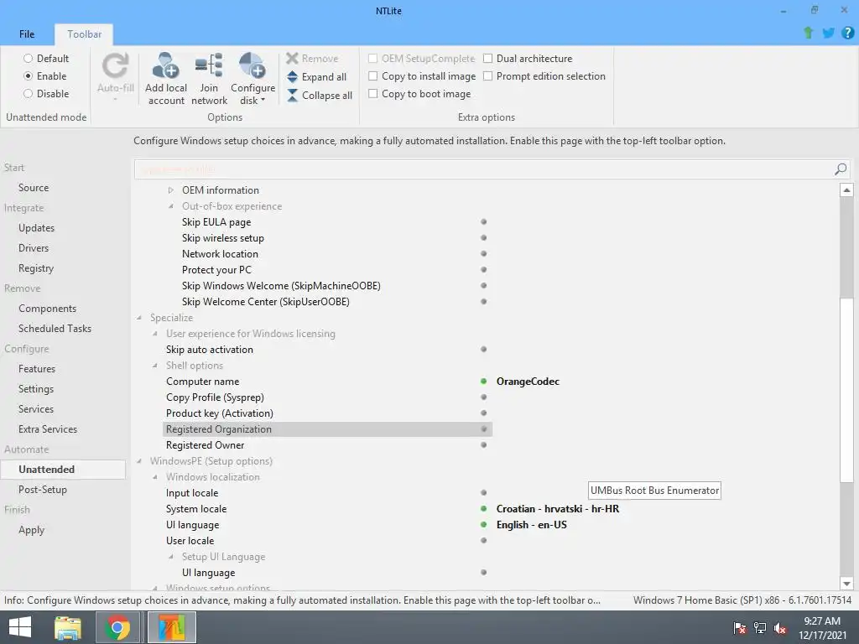This screenshot has width=859, height=644.
Task: Open the Windows Start button
Action: [20, 627]
